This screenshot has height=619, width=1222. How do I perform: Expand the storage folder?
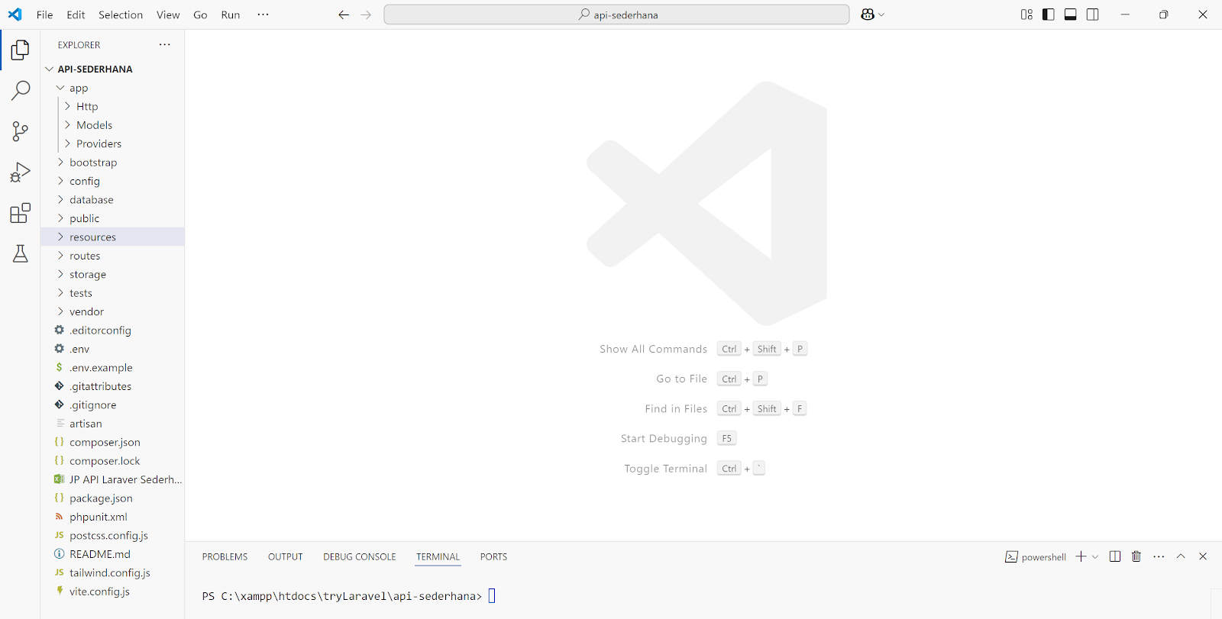[112, 274]
